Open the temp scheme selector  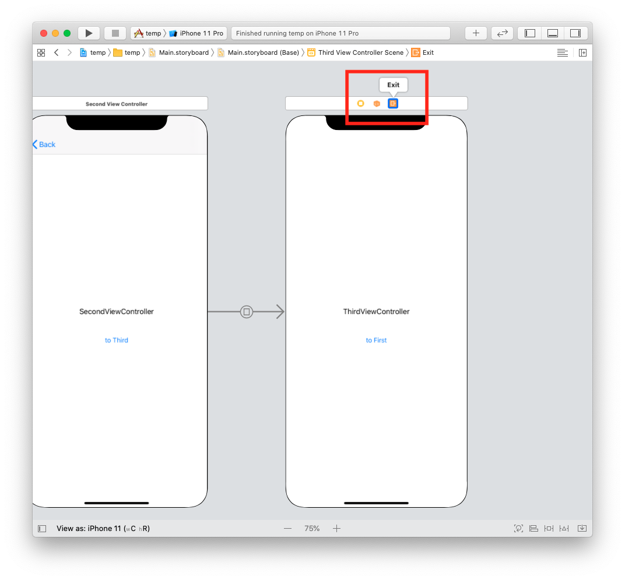coord(148,33)
